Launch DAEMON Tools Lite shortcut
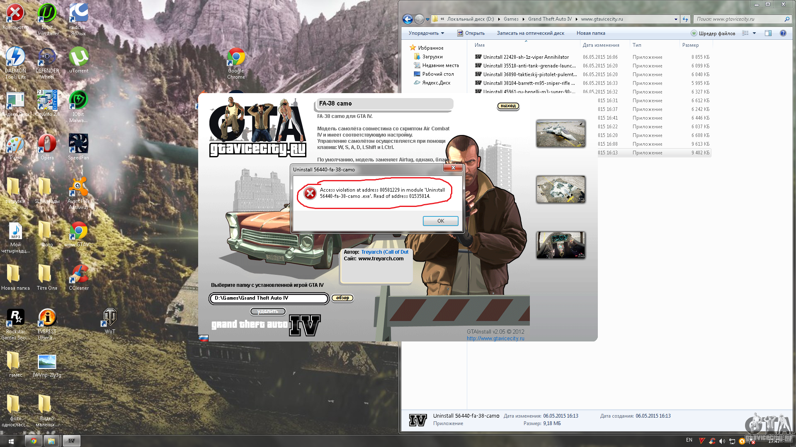Viewport: 796px width, 447px height. [x=15, y=63]
